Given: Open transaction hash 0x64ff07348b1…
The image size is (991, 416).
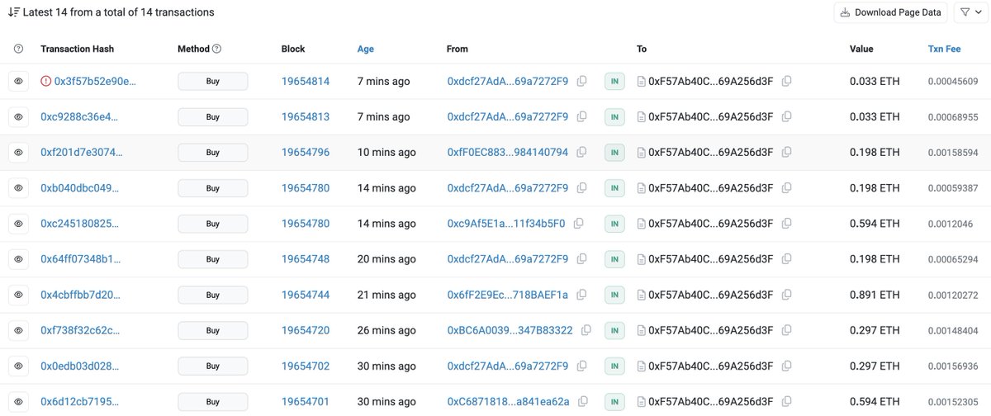Looking at the screenshot, I should [81, 259].
